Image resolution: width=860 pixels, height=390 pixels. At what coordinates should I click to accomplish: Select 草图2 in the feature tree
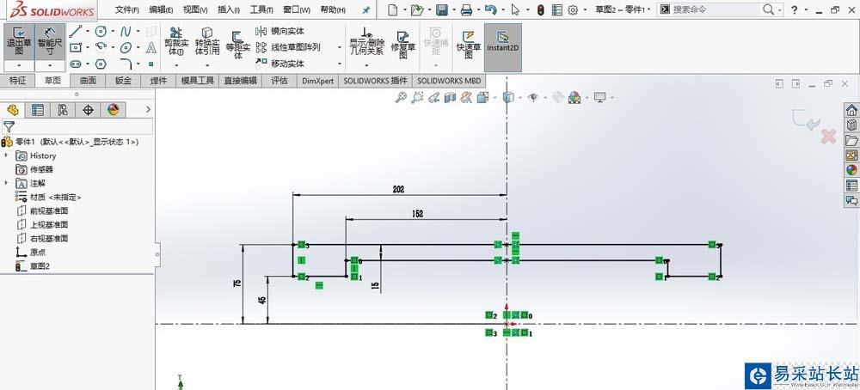click(x=34, y=266)
